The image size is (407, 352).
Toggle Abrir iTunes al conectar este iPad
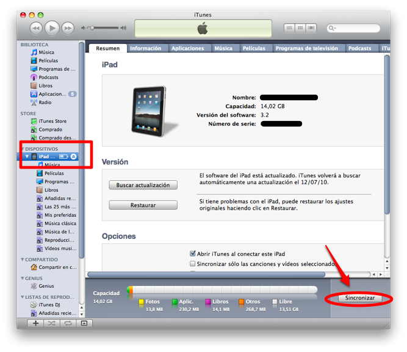coord(193,254)
